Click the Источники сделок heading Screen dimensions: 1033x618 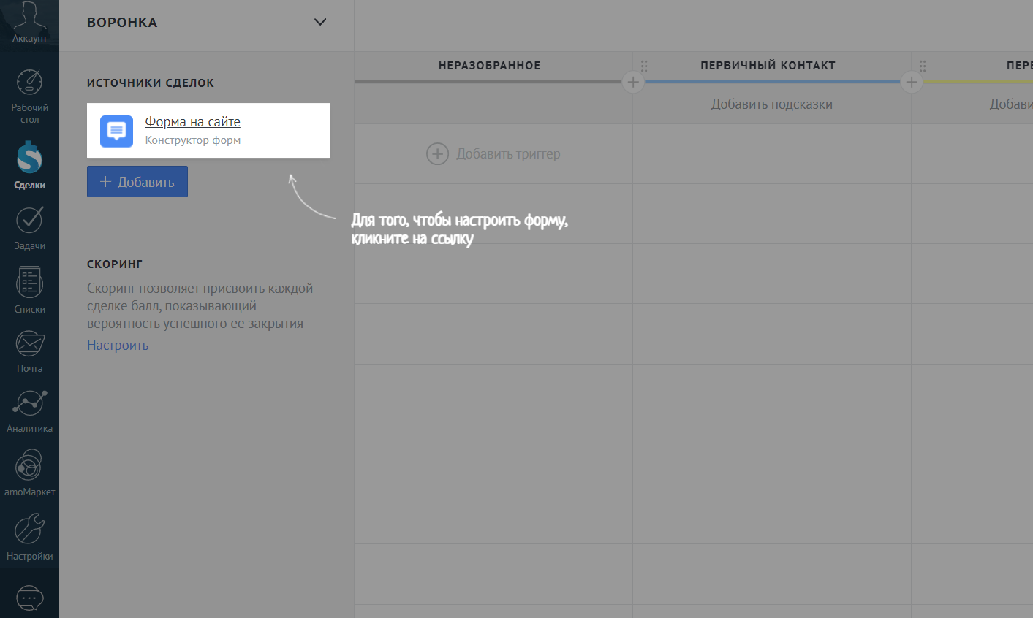(151, 83)
